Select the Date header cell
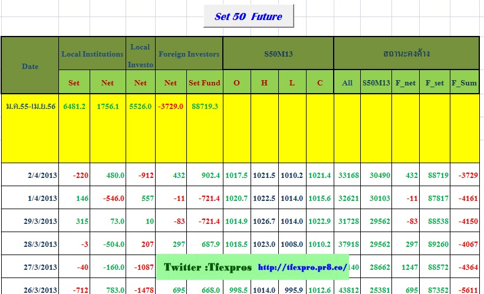The height and width of the screenshot is (294, 484). pyautogui.click(x=30, y=66)
